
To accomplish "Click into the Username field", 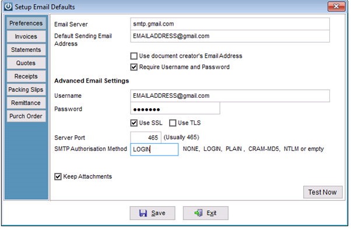I will (230, 96).
